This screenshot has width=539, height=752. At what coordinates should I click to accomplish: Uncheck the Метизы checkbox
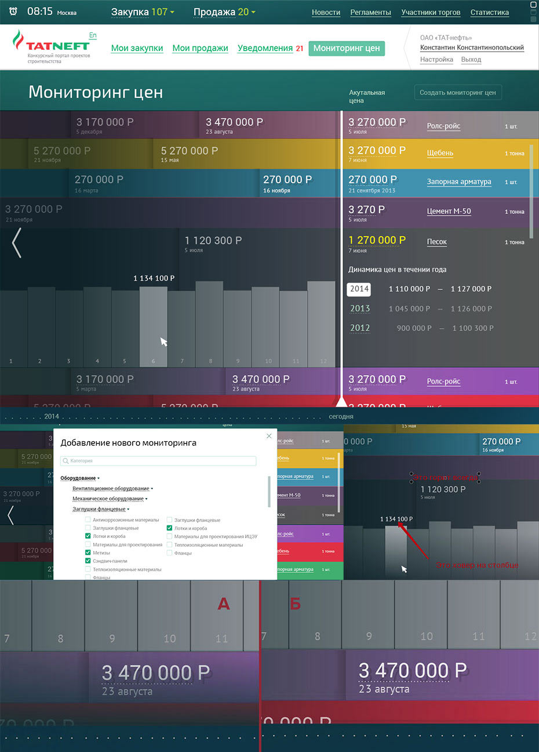point(88,553)
